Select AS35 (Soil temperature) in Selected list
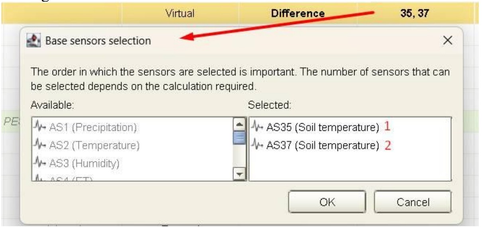Viewport: 482px width, 227px height. [316, 128]
